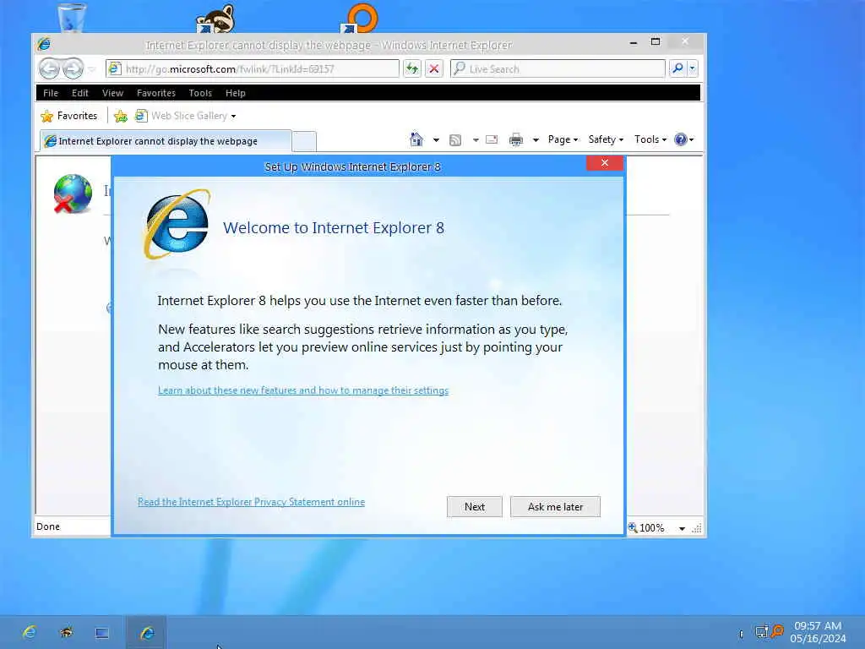
Task: Expand the Home button dropdown arrow
Action: [x=436, y=140]
